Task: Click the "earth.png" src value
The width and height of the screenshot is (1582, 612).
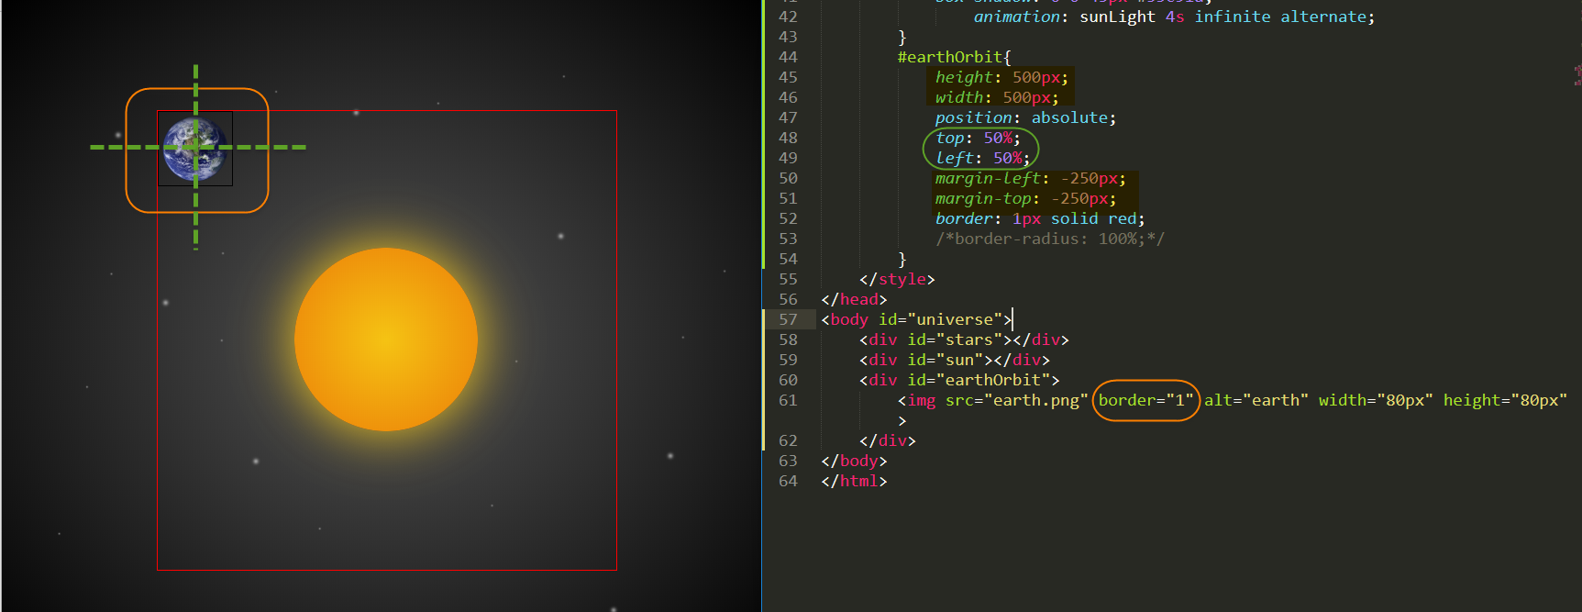Action: [x=1035, y=400]
